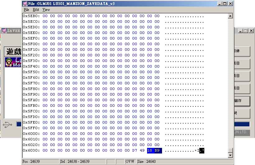Click scrollbar down arrow in hex view
255x165 pixels.
(230, 155)
